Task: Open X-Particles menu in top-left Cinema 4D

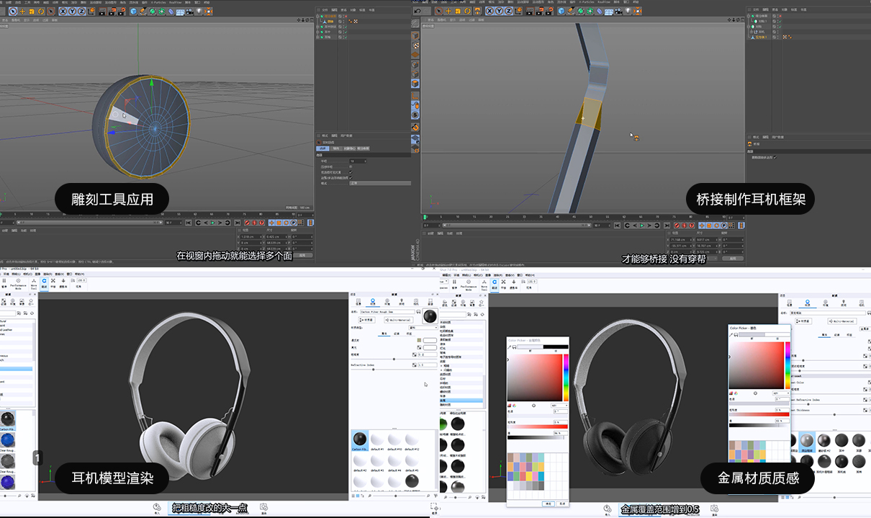Action: 158,3
